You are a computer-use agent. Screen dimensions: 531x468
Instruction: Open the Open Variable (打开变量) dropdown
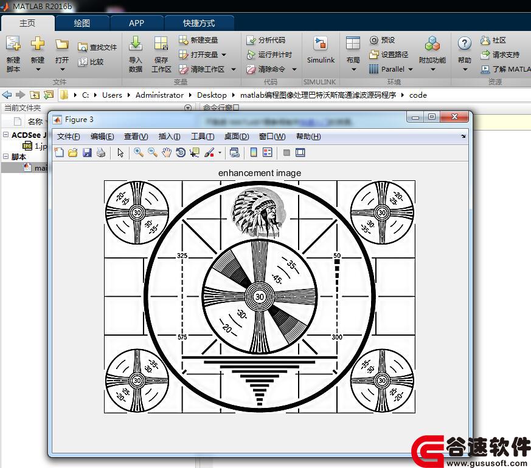pyautogui.click(x=224, y=55)
